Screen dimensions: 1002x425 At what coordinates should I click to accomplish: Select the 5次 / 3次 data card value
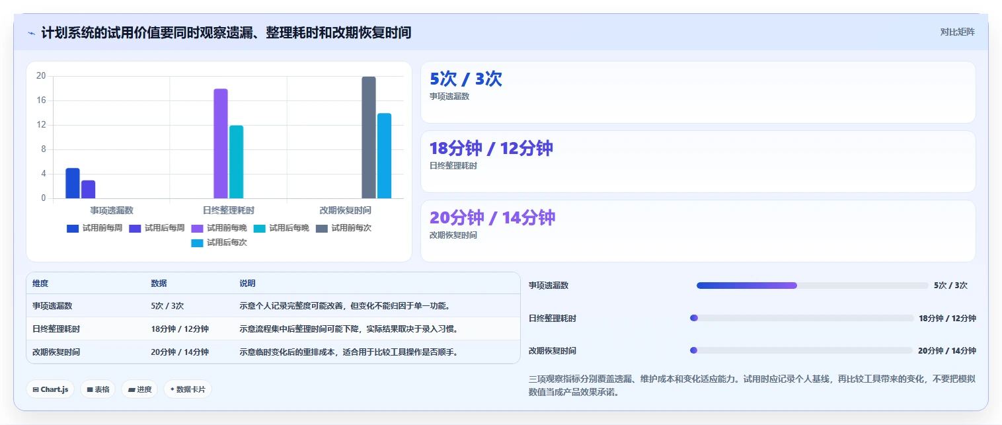click(x=466, y=79)
